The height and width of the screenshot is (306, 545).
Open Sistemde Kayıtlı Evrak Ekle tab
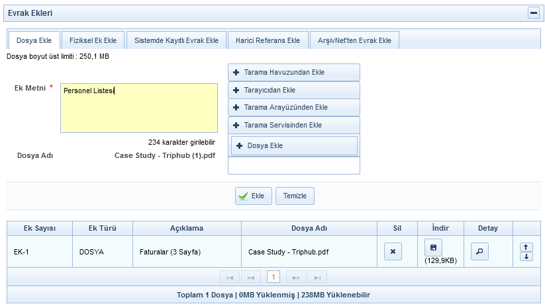[176, 40]
